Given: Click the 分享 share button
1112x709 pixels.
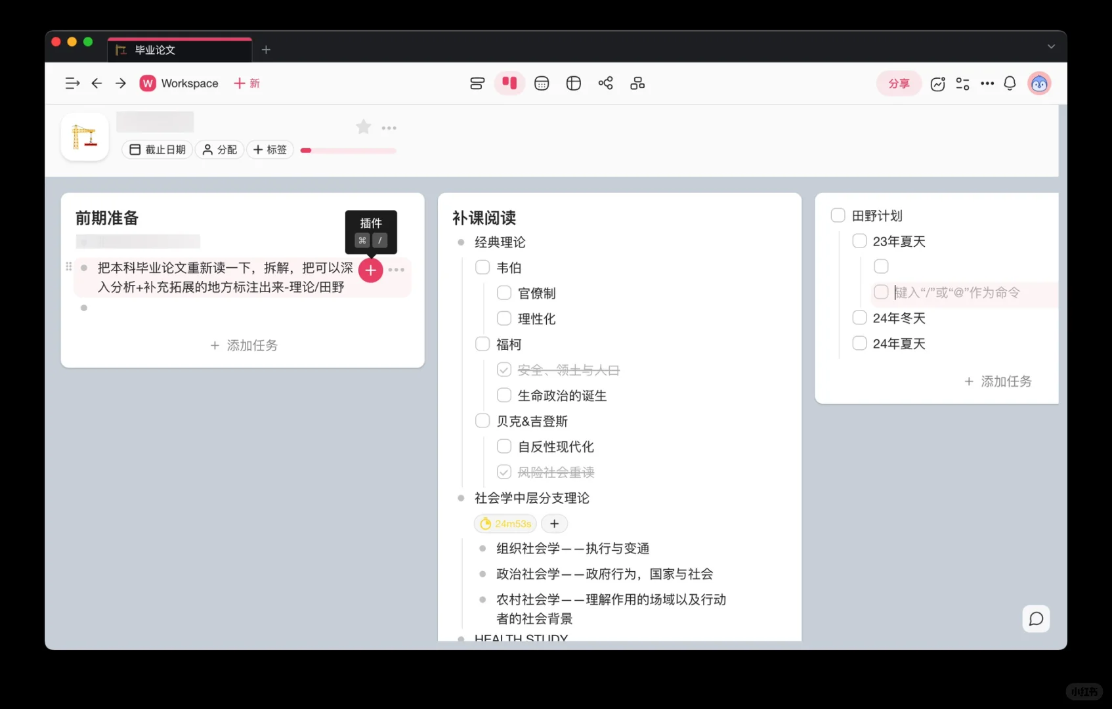Looking at the screenshot, I should [x=899, y=83].
